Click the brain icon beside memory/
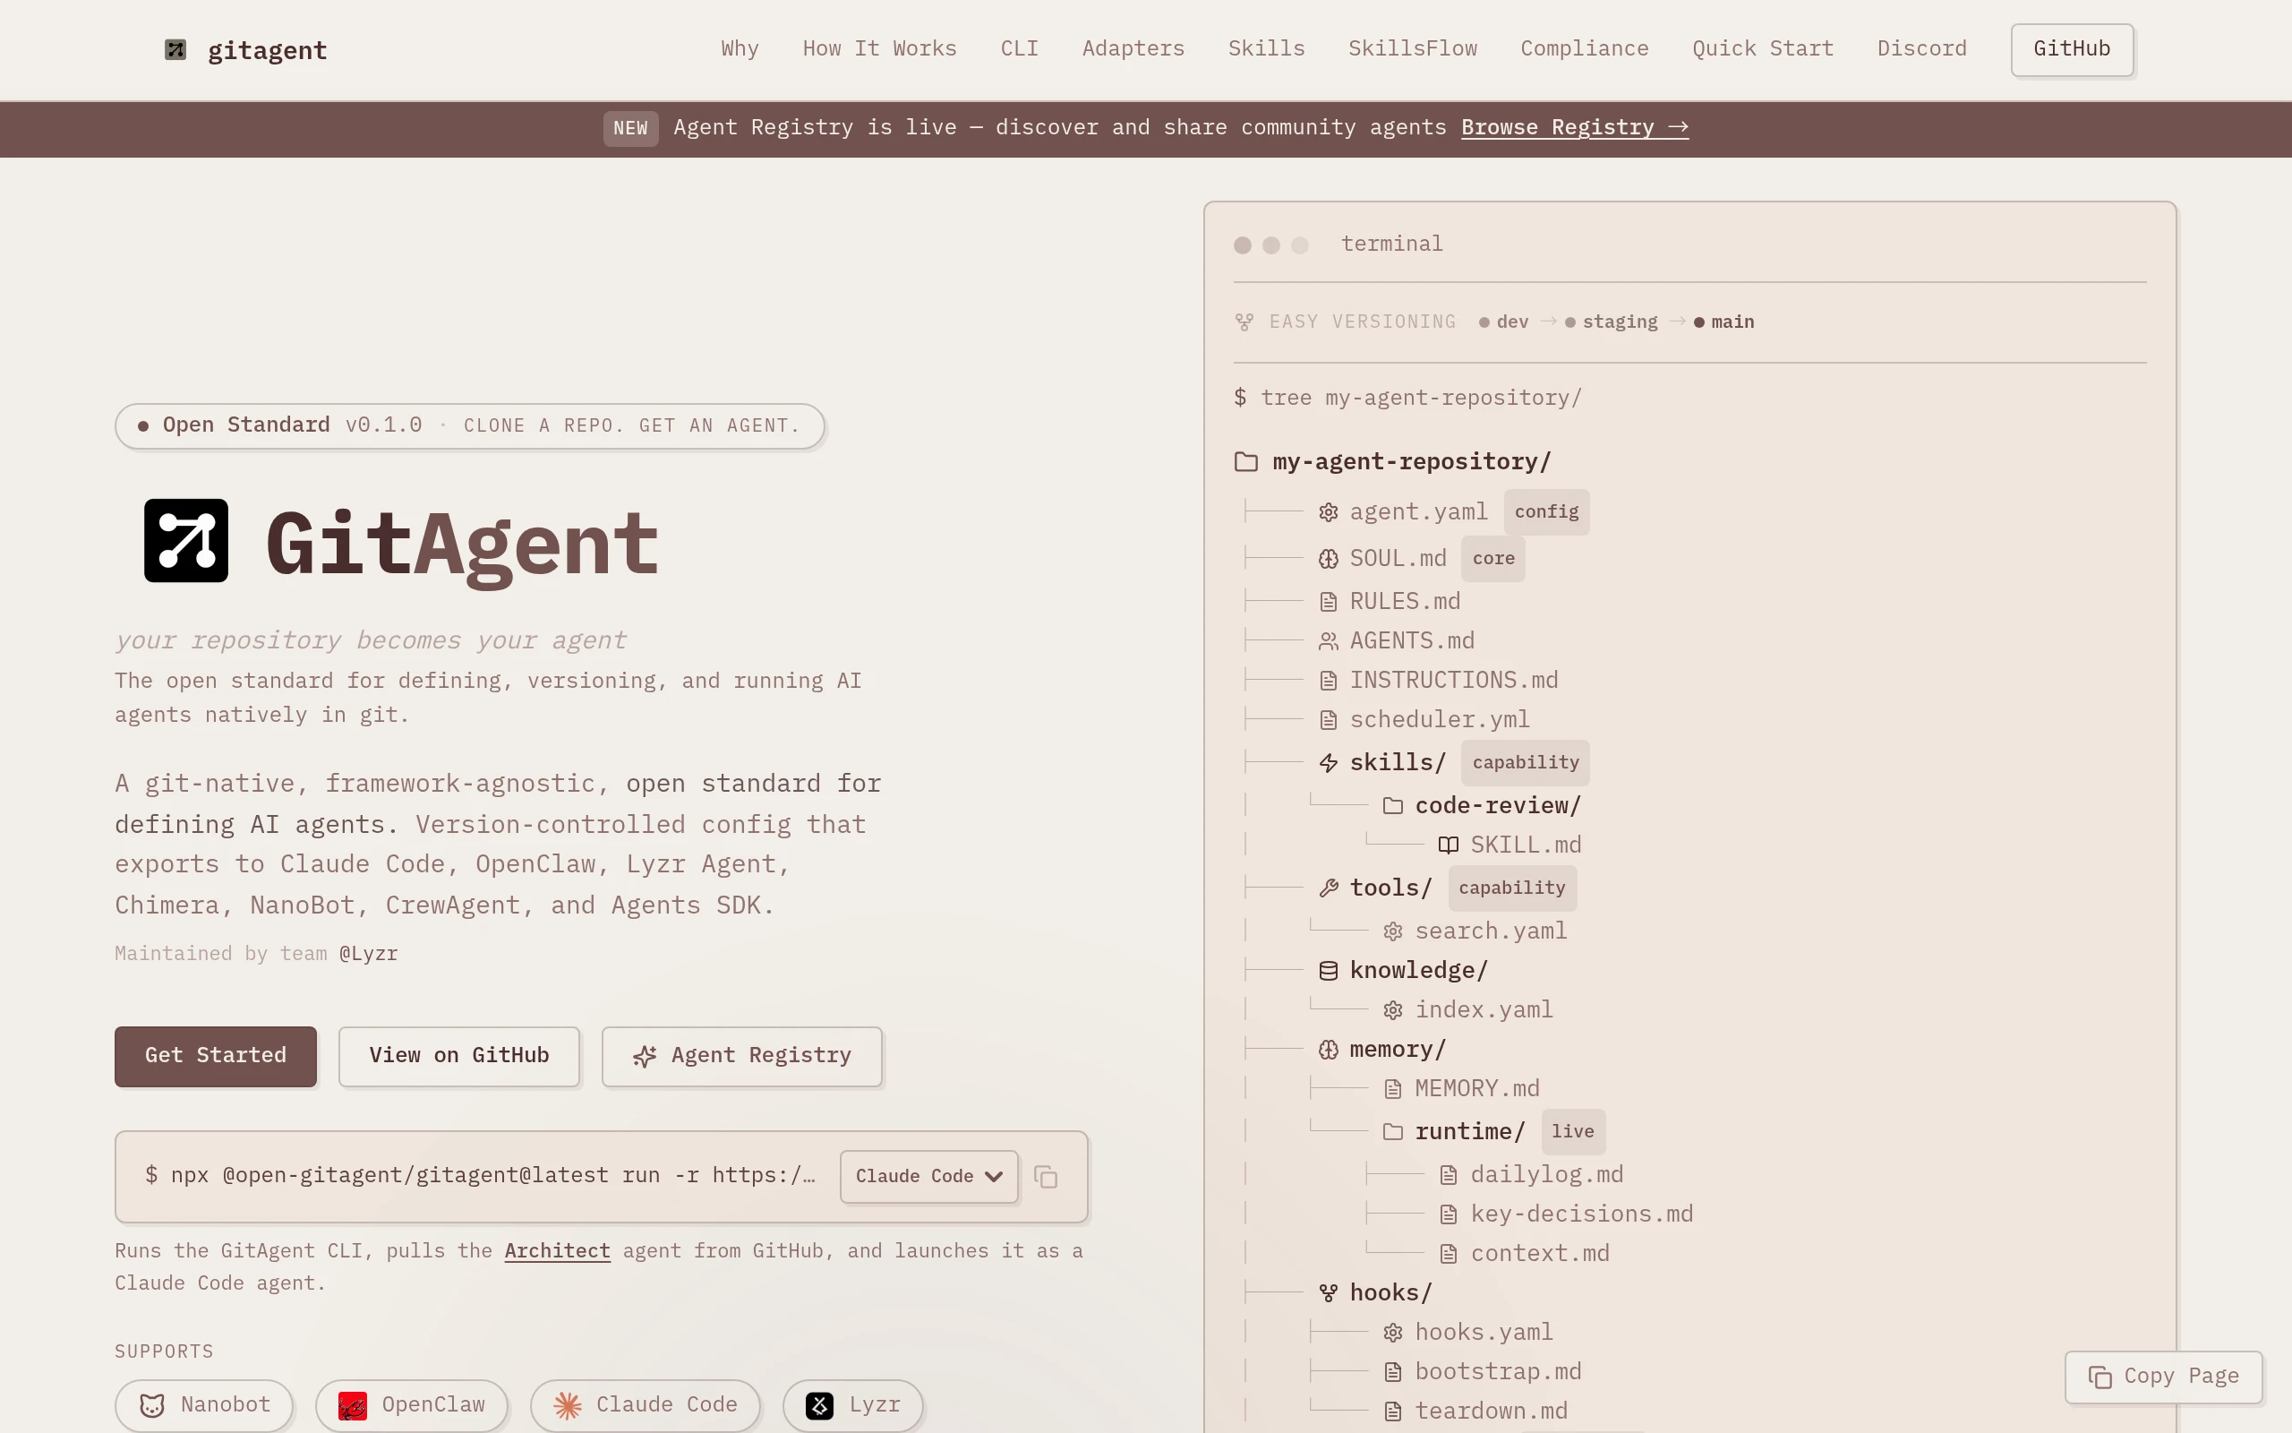Screen dimensions: 2292x1433 coord(1328,1050)
